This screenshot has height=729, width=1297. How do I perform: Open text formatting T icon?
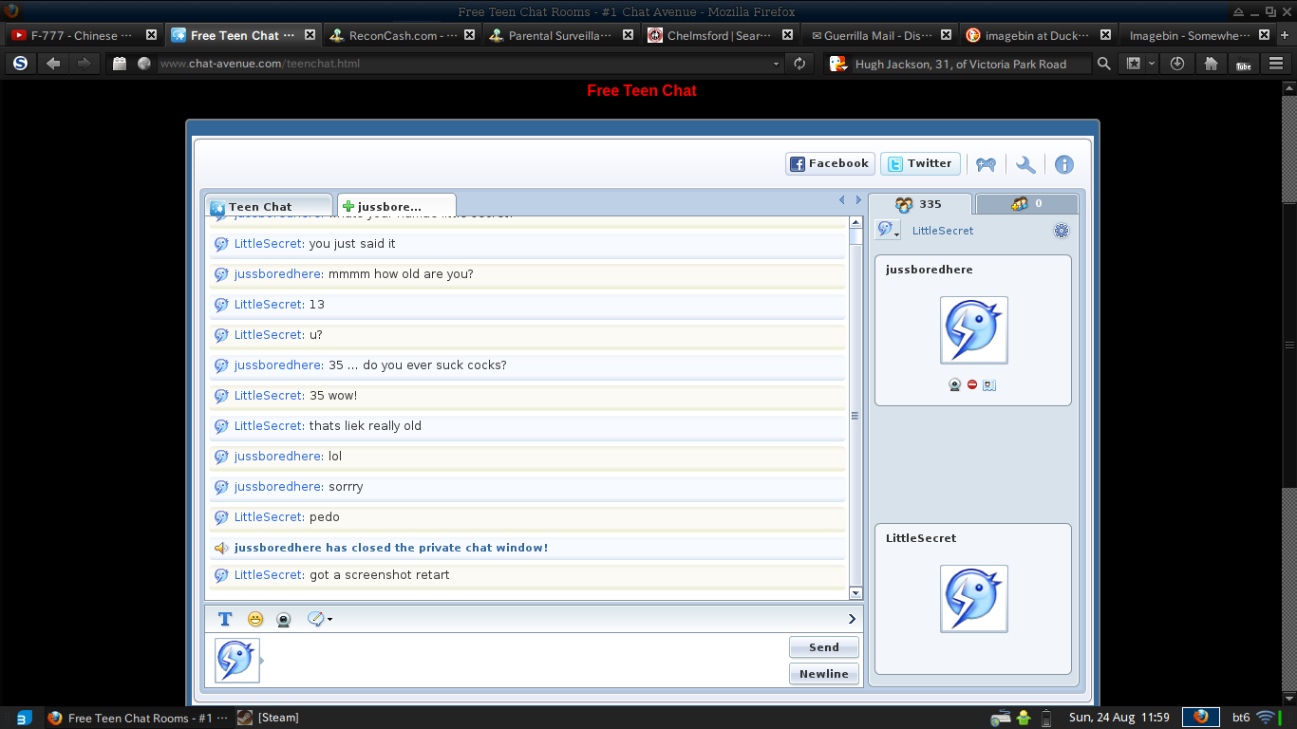225,619
